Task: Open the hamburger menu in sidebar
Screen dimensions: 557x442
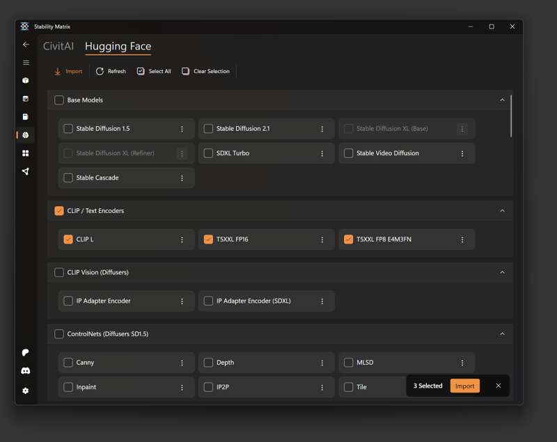Action: [26, 63]
